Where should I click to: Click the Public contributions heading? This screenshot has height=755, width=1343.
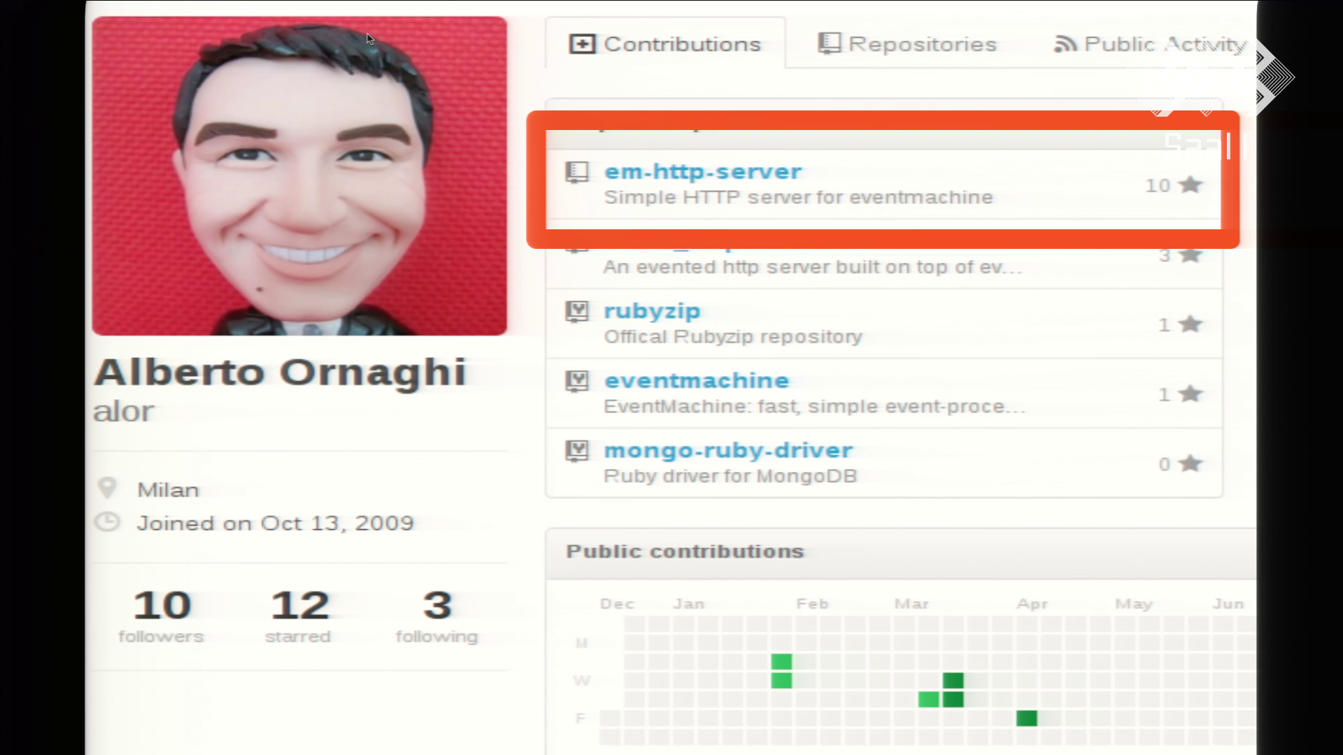pos(685,552)
